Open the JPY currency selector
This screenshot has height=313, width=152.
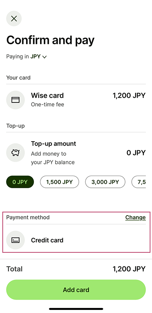[39, 57]
